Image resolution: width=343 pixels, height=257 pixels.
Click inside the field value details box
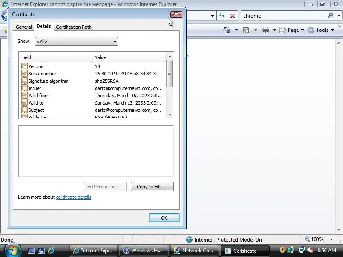pyautogui.click(x=96, y=151)
